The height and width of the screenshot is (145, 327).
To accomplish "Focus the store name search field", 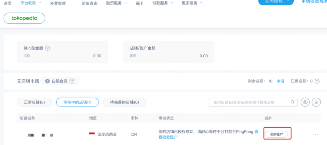I will (250, 102).
